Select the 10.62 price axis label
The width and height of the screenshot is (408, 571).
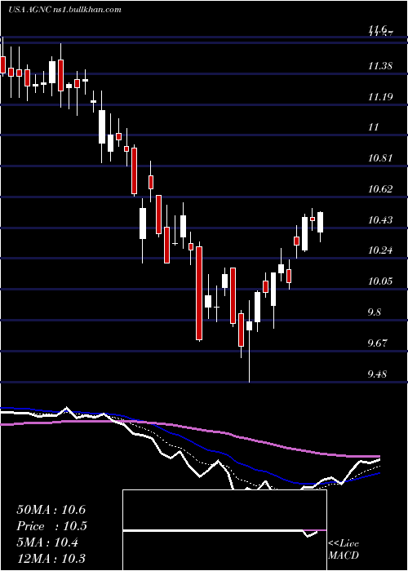pyautogui.click(x=380, y=189)
